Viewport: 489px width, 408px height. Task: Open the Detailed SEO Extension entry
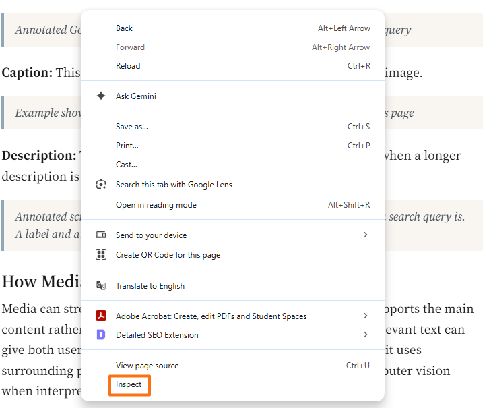tap(232, 334)
